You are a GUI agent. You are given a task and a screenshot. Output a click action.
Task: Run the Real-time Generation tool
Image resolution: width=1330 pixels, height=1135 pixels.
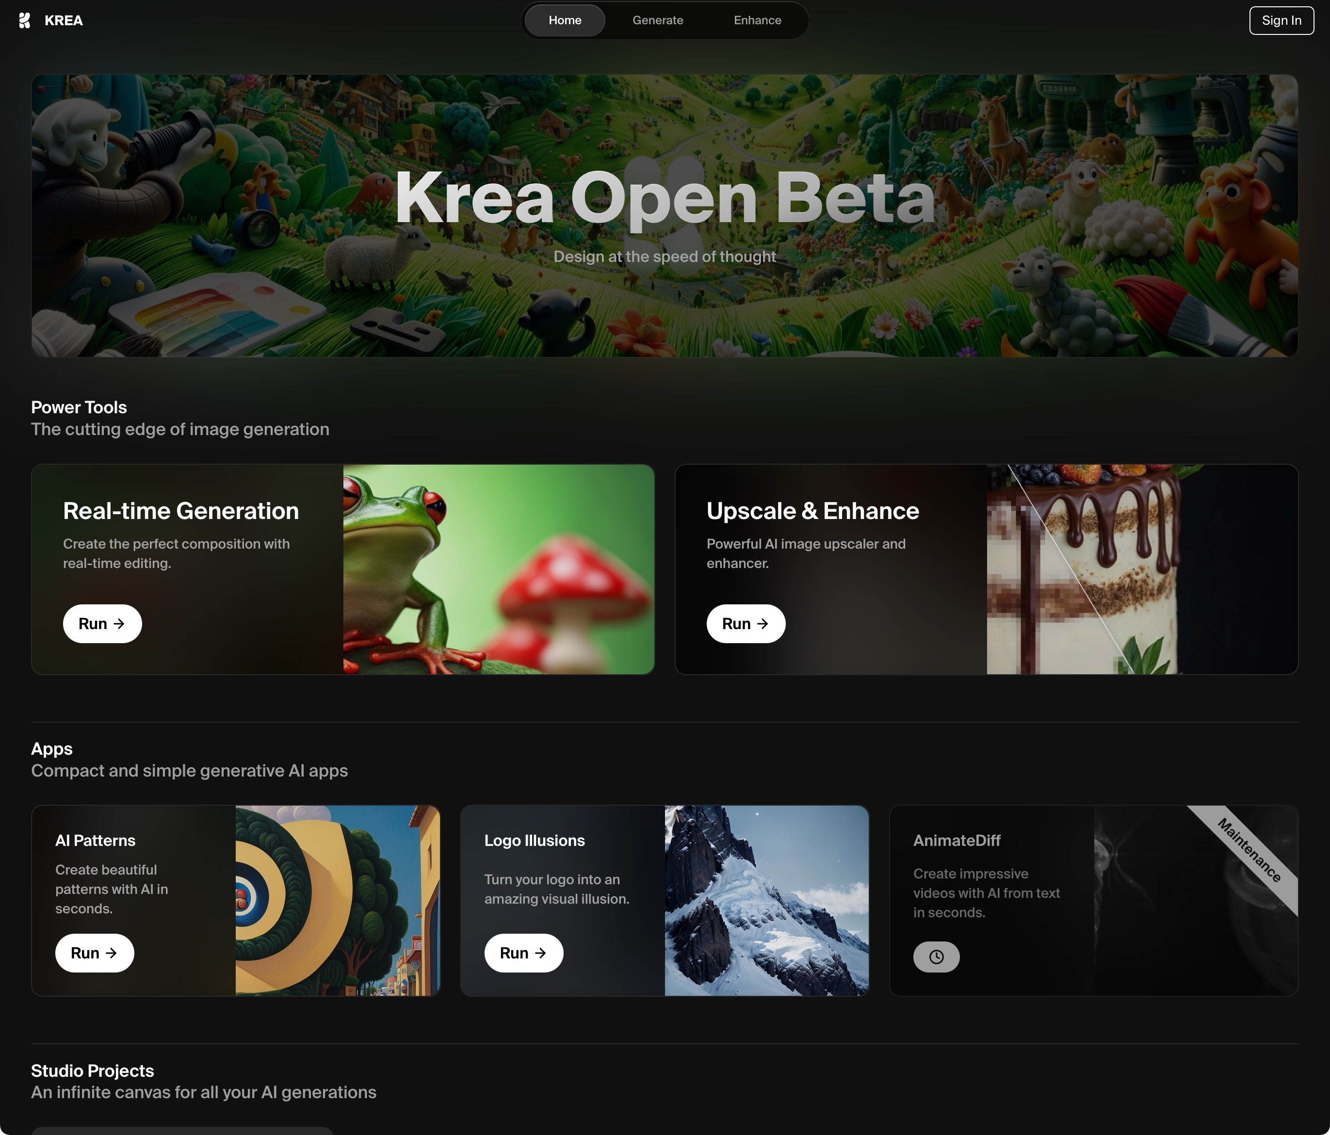click(102, 623)
